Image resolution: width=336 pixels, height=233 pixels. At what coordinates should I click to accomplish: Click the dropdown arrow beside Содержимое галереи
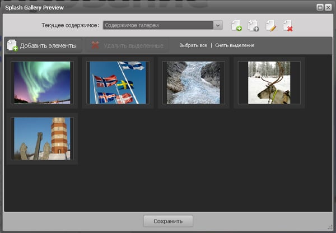coord(218,25)
